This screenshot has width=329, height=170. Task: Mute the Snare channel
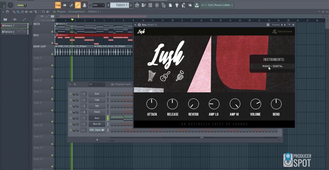pos(71,112)
